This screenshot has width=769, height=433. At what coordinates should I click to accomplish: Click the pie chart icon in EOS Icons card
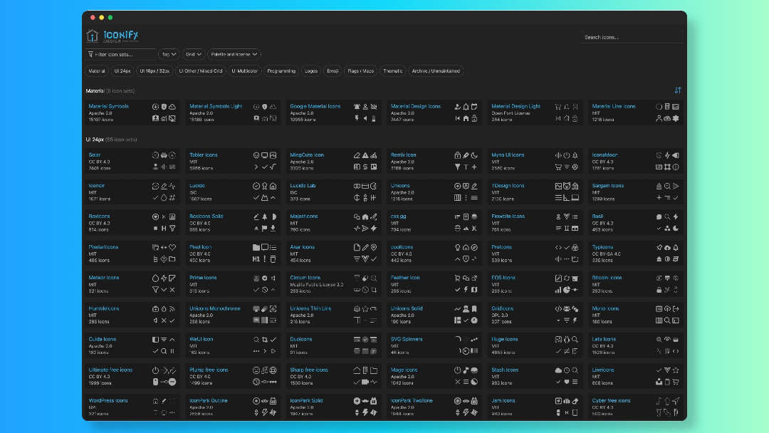[567, 290]
